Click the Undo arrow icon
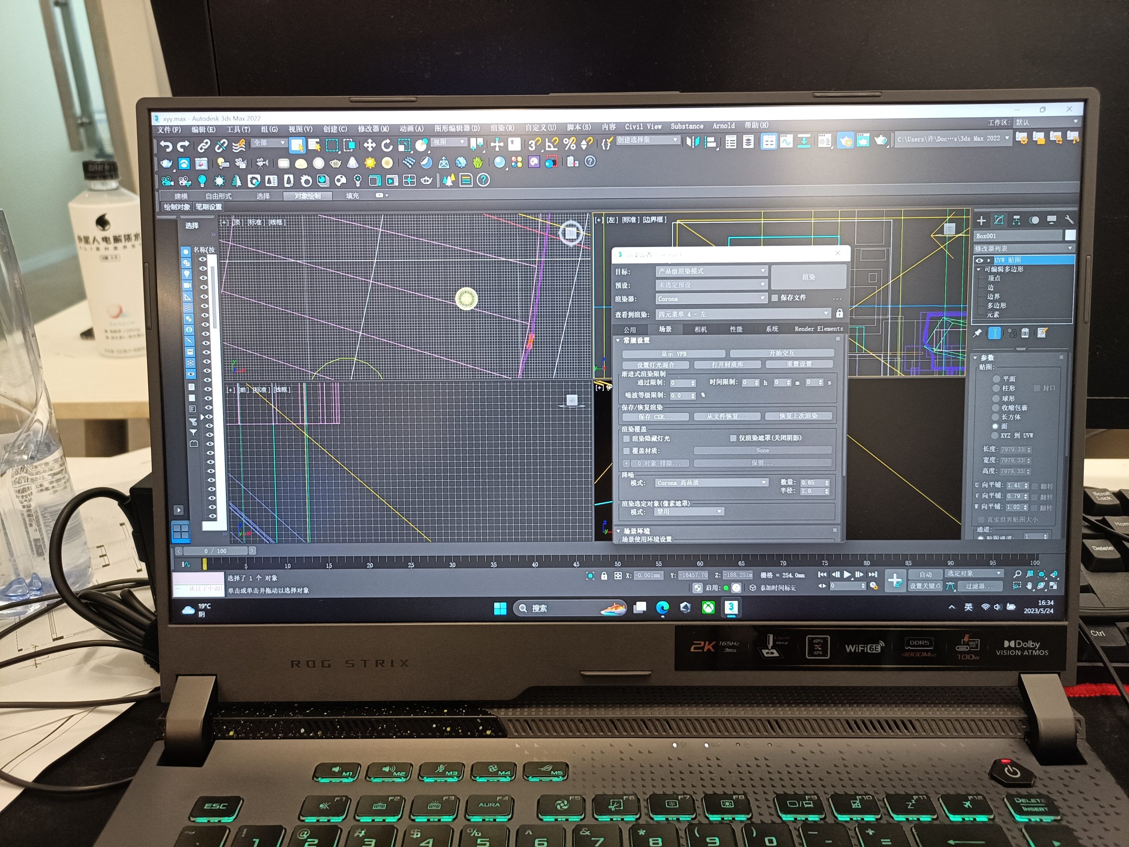Screen dimensions: 1129x847 (x=165, y=146)
